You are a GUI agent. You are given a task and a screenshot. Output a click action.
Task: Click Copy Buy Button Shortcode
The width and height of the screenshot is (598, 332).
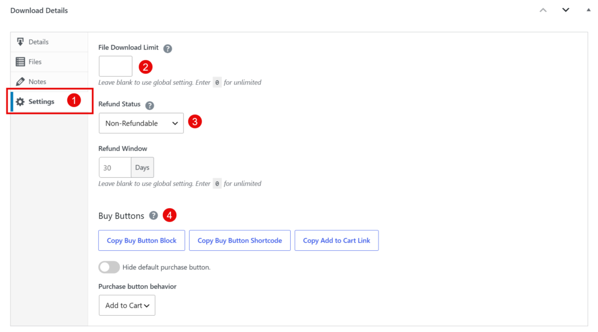coord(240,240)
